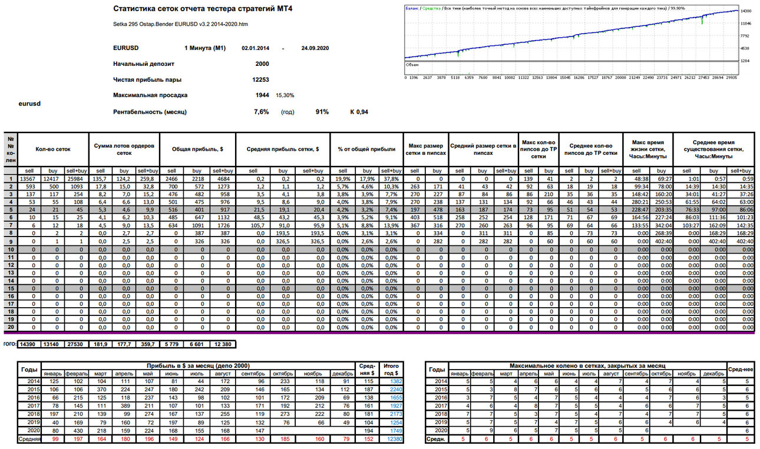760x449 pixels.
Task: Select monthly profitability value "7,6%"
Action: [x=262, y=111]
